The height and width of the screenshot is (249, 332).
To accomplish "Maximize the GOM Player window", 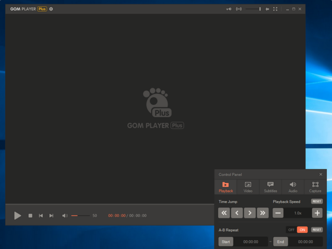I will [294, 9].
